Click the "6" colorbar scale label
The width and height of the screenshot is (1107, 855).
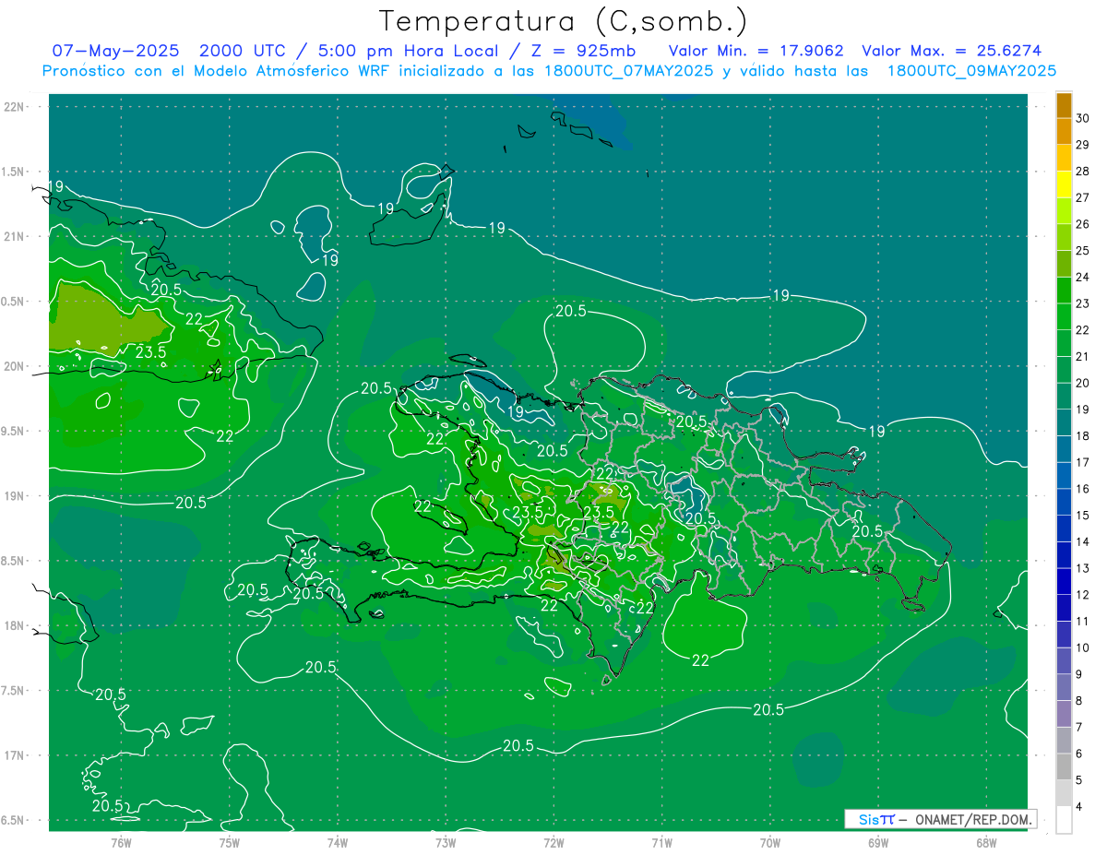[x=1080, y=754]
